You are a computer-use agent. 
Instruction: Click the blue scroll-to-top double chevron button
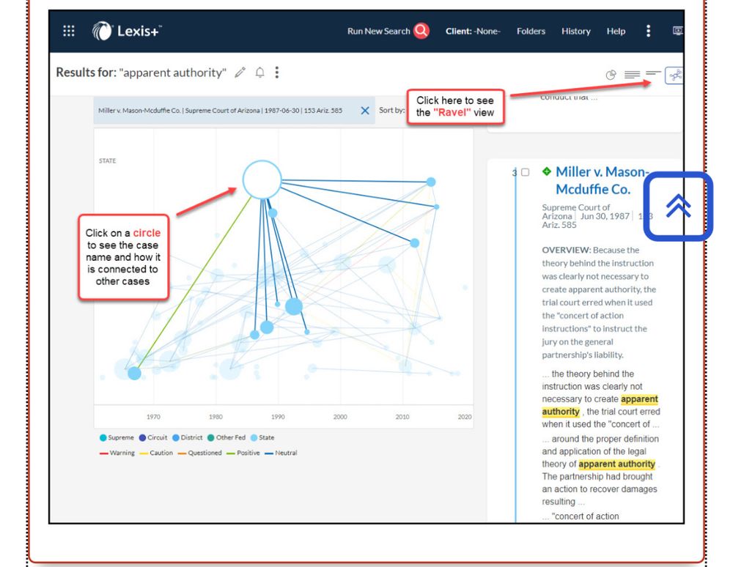678,207
